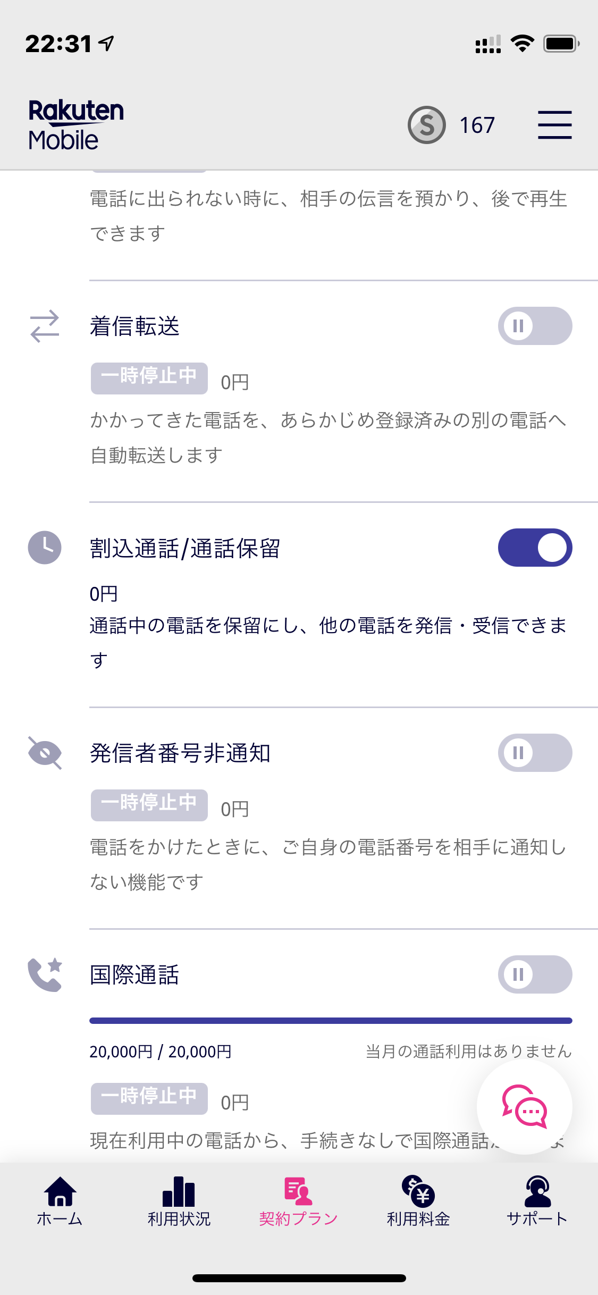Image resolution: width=598 pixels, height=1295 pixels.
Task: Toggle the 国際通話 switch
Action: [535, 974]
